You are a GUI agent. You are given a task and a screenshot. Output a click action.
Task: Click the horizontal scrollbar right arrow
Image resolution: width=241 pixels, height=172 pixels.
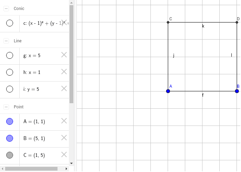click(x=66, y=169)
